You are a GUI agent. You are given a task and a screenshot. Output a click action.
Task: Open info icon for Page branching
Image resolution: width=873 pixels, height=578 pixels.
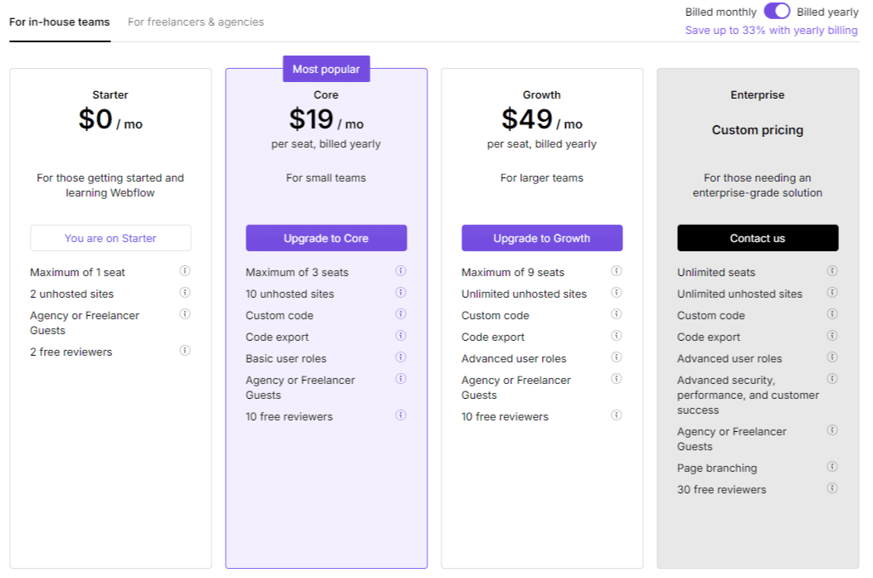[x=832, y=467]
